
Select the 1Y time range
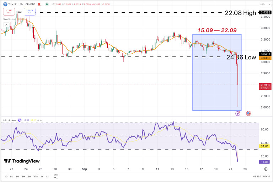(42, 177)
